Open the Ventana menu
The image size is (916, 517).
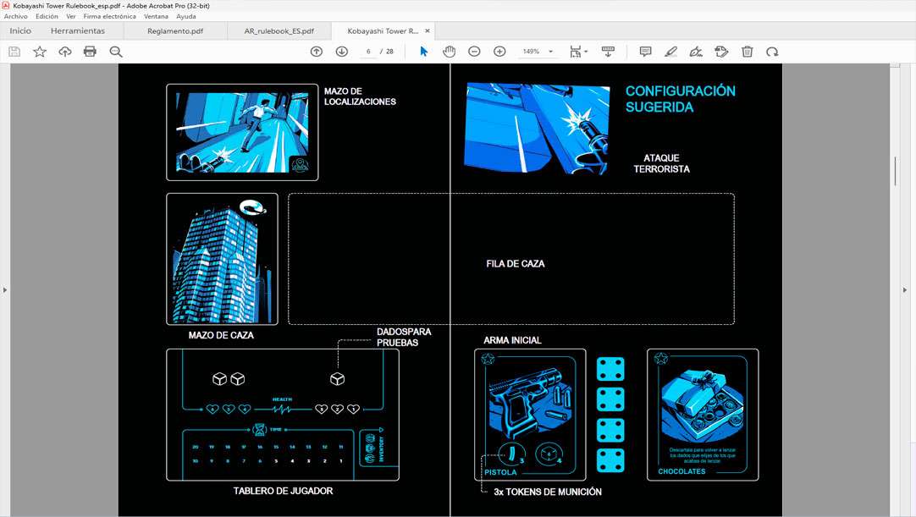coord(156,16)
